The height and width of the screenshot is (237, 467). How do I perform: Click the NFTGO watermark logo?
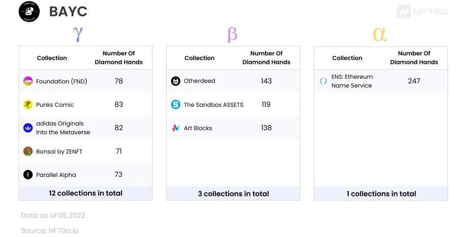point(422,12)
